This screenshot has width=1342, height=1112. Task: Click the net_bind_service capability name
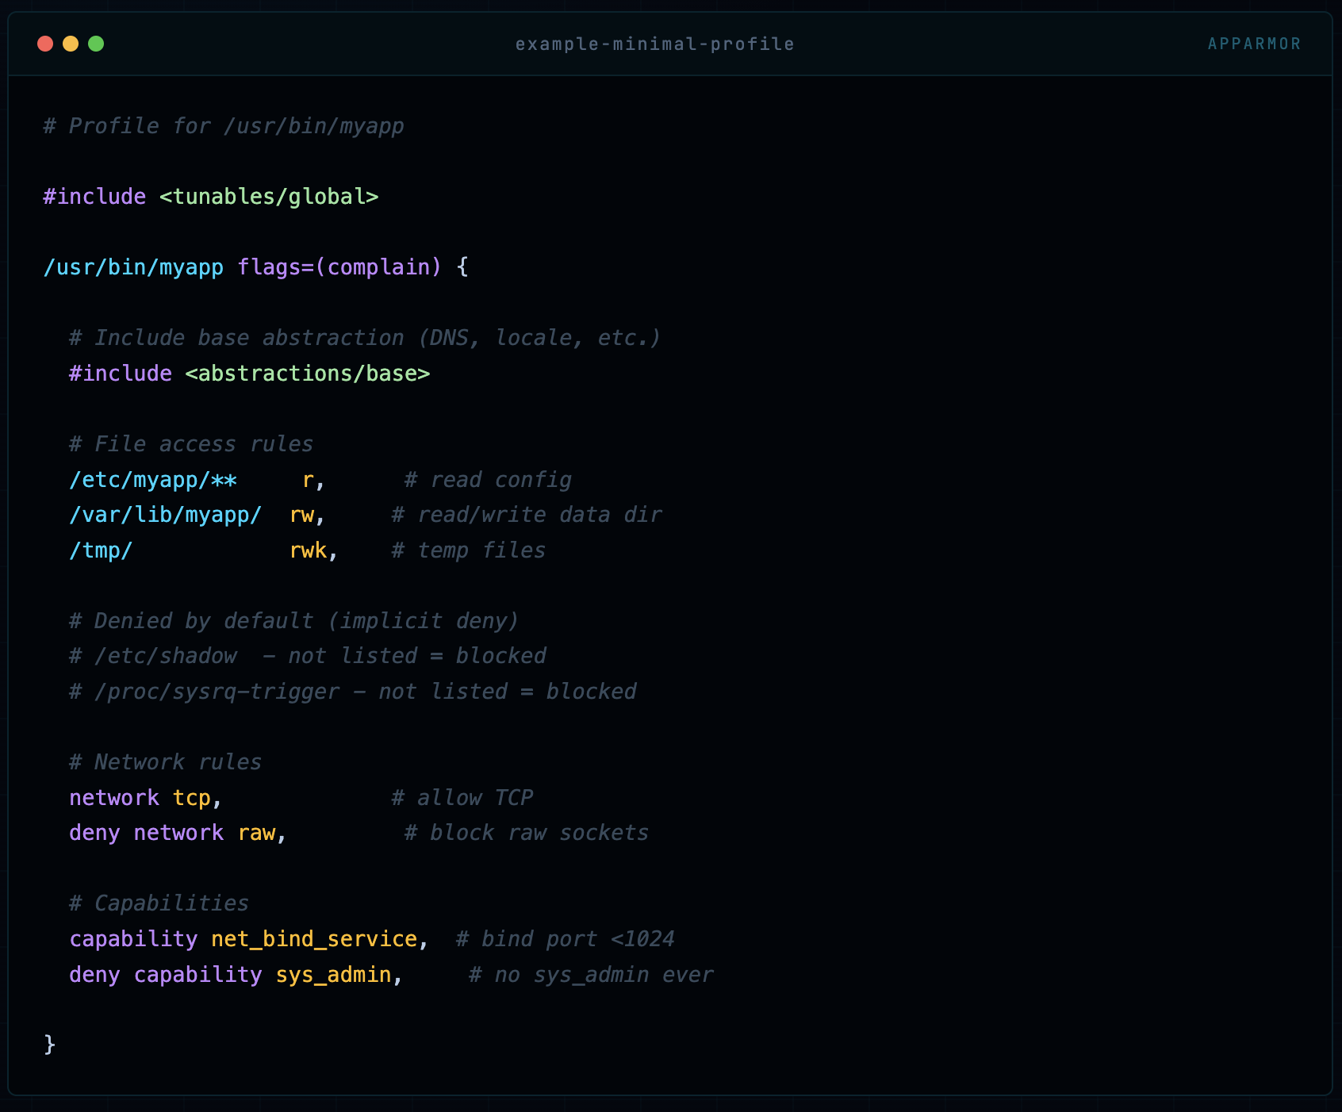[314, 939]
